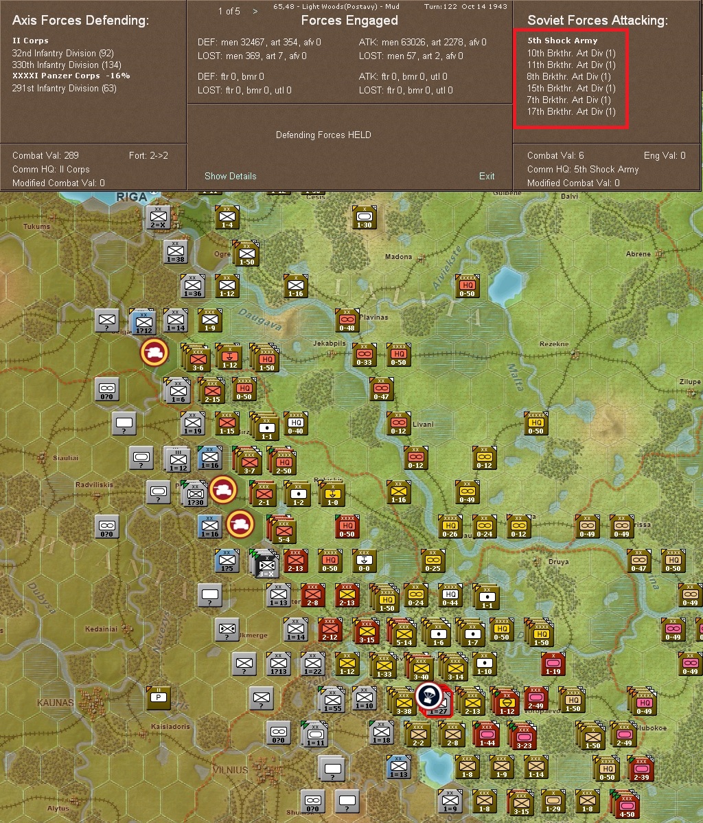Screen dimensions: 703x823
Task: Select the 2-39 red armor counter
Action: [x=641, y=769]
